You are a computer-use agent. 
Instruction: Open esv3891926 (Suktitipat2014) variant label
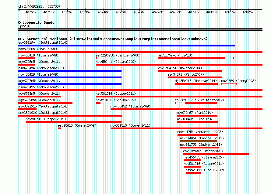click(x=43, y=113)
